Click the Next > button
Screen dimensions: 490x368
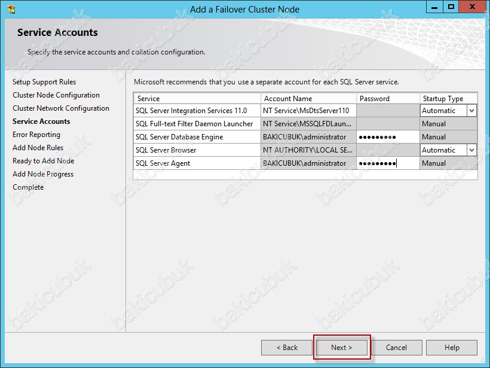click(x=342, y=347)
